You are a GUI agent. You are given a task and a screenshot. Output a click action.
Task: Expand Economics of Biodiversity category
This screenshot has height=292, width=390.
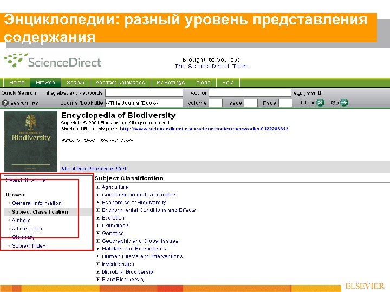[x=98, y=202]
